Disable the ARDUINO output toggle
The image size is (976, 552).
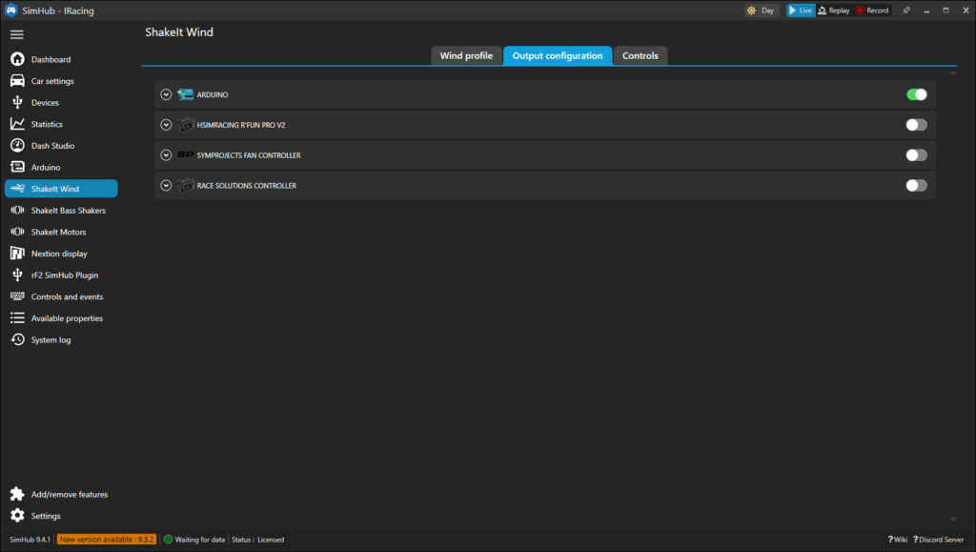pyautogui.click(x=916, y=94)
